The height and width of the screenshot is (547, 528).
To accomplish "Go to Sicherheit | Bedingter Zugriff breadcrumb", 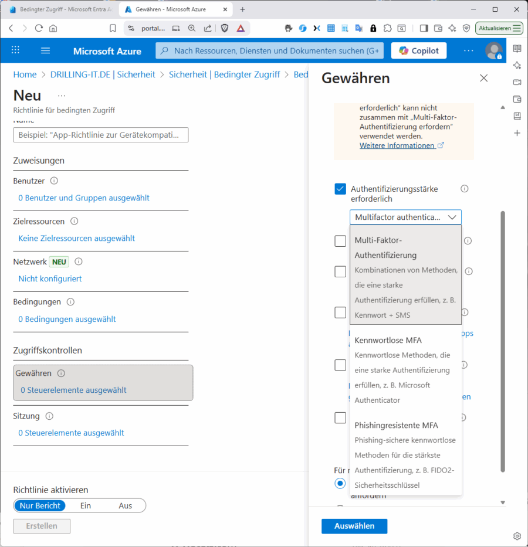I will [x=224, y=74].
